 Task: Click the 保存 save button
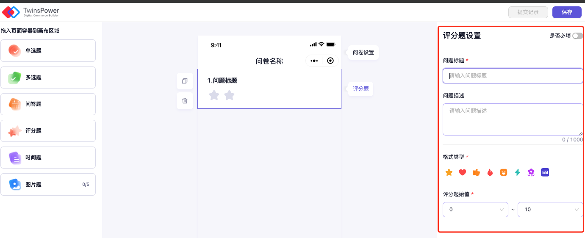point(567,12)
